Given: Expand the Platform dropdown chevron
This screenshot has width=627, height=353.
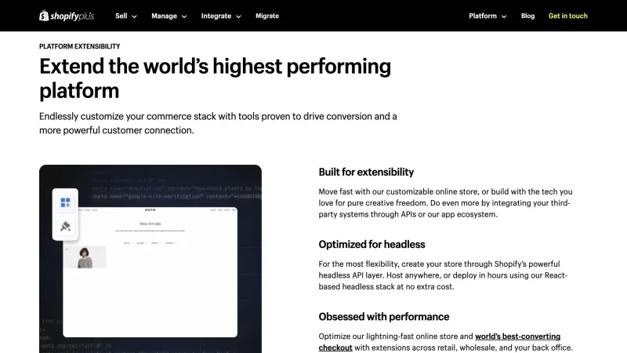Looking at the screenshot, I should (504, 16).
